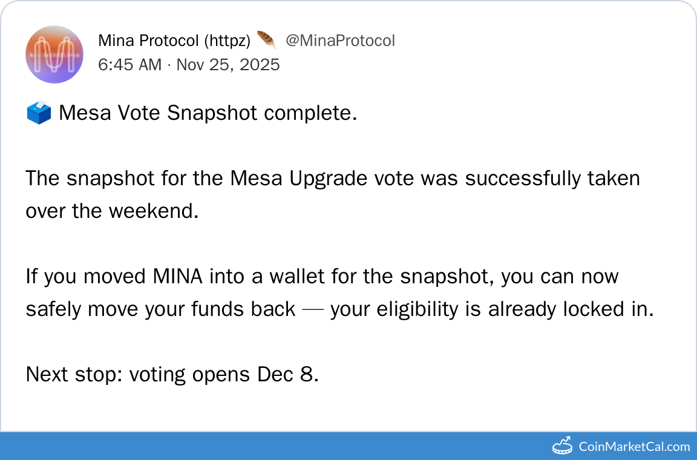Screen dimensions: 697x460
Task: Click the feather emoji beside the display name
Action: 266,41
